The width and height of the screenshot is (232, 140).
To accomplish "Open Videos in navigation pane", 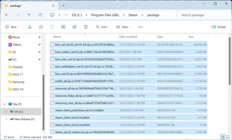I will pyautogui.click(x=17, y=45).
